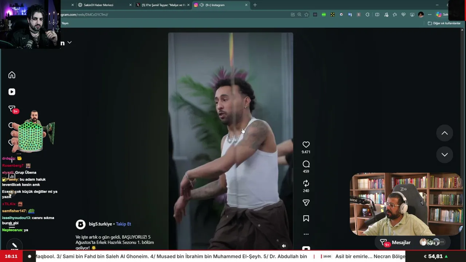Click the 9.471 likes count
The width and height of the screenshot is (466, 262).
306,152
